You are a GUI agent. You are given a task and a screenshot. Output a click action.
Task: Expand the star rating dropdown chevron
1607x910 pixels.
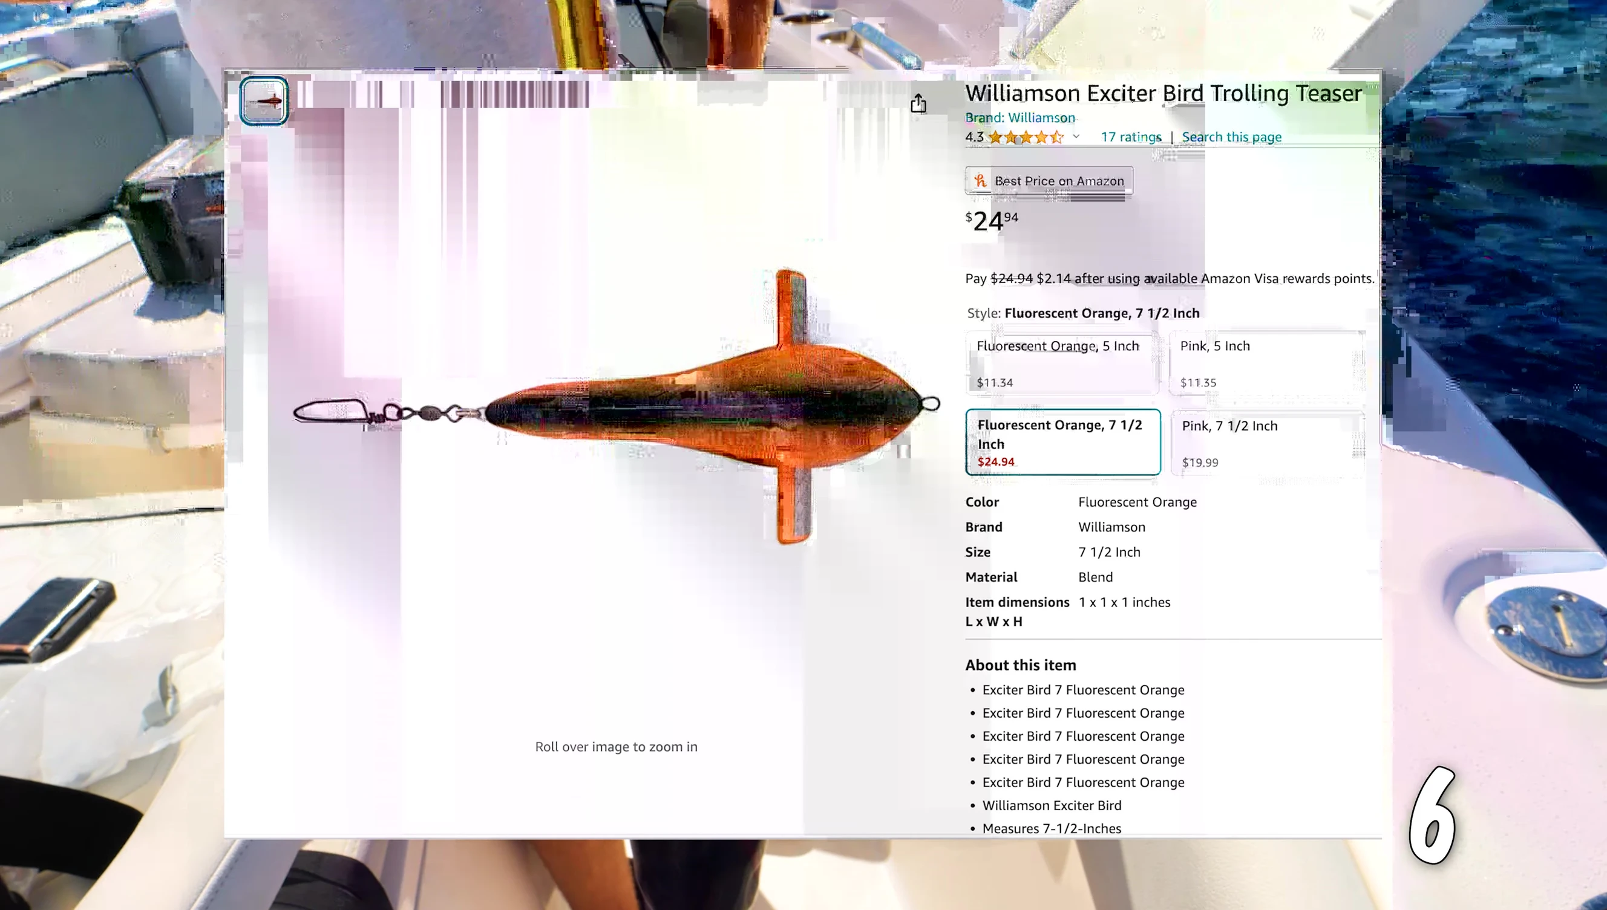(x=1076, y=136)
